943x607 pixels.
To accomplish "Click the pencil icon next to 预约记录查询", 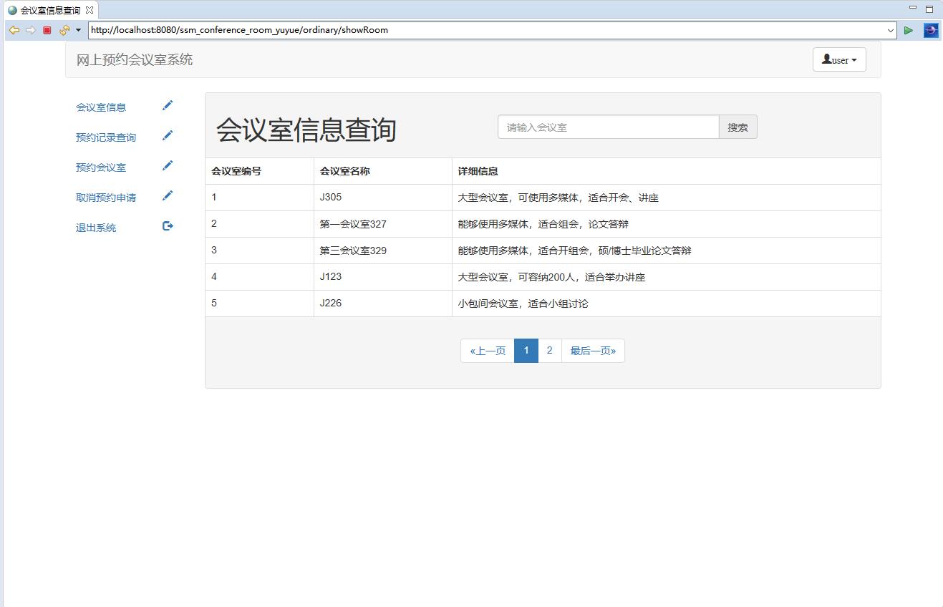I will [x=167, y=135].
